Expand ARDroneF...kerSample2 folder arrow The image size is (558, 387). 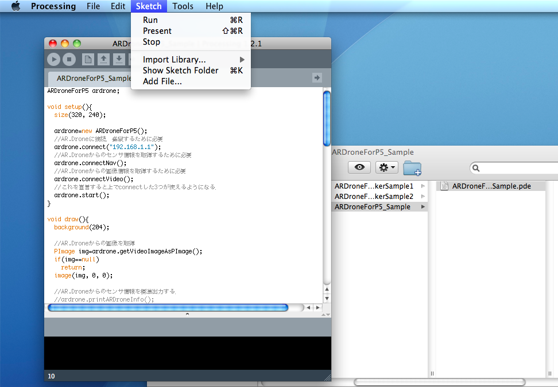coord(423,196)
